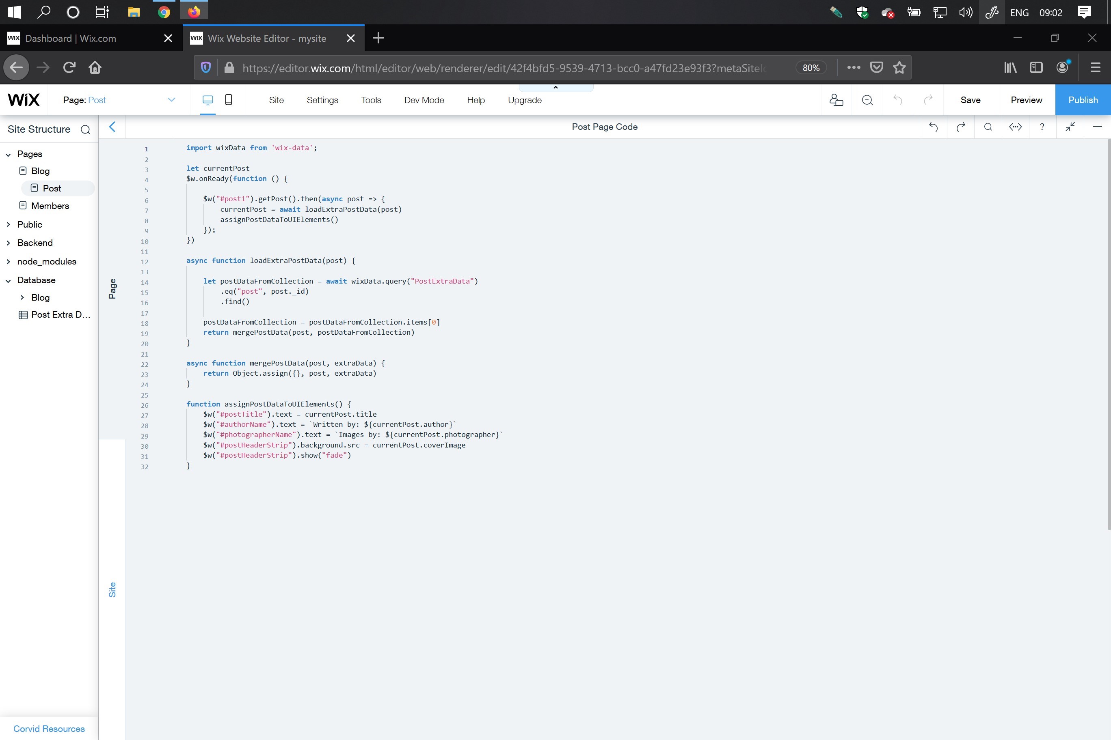
Task: Click code panel redo arrow
Action: [960, 127]
